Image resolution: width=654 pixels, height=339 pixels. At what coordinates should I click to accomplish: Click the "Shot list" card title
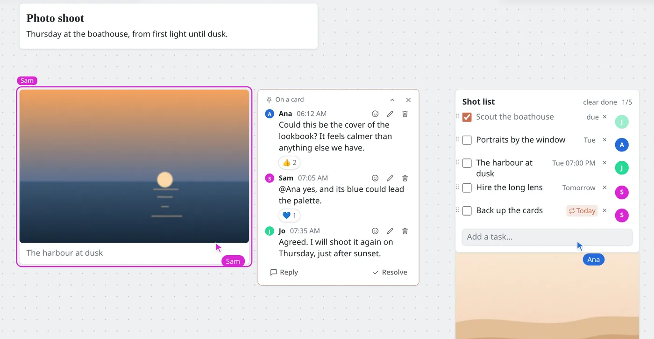click(478, 102)
